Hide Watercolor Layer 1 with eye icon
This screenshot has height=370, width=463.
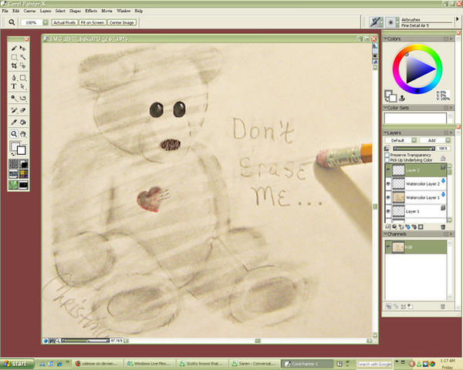(x=388, y=197)
